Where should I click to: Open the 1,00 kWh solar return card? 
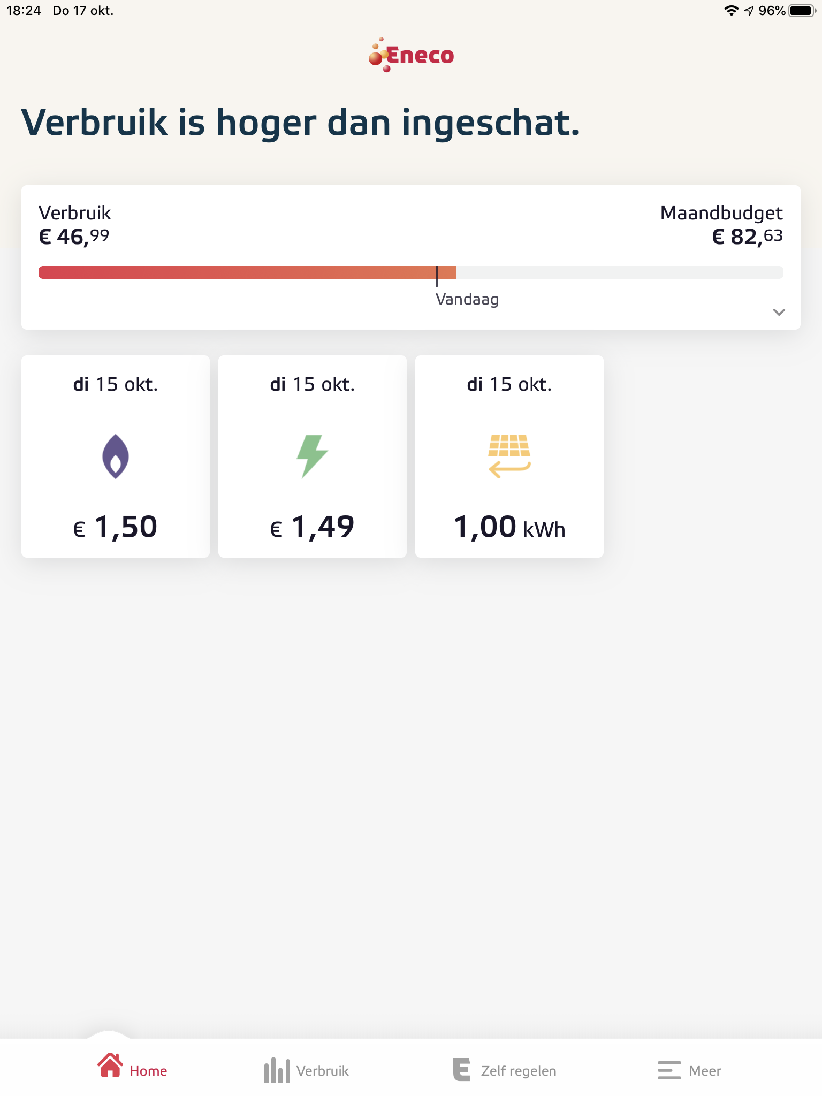pos(509,456)
